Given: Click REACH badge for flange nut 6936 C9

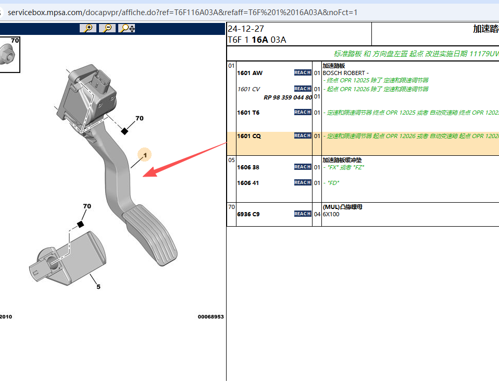Looking at the screenshot, I should [x=303, y=214].
